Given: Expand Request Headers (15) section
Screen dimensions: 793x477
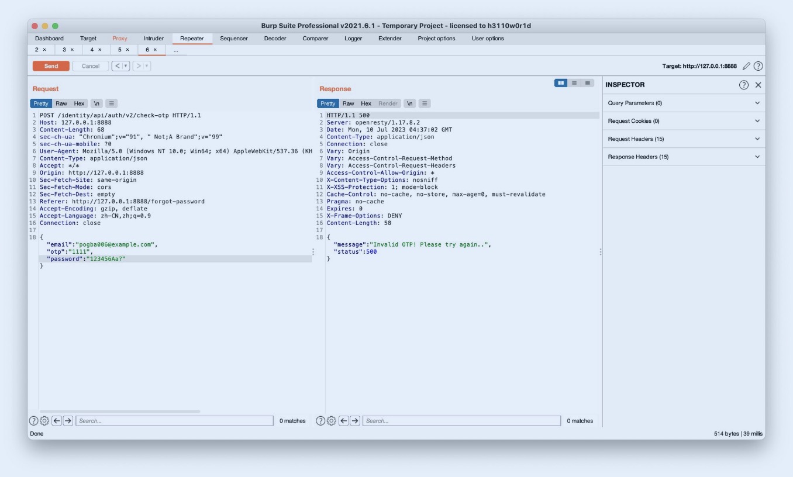Looking at the screenshot, I should pos(684,139).
